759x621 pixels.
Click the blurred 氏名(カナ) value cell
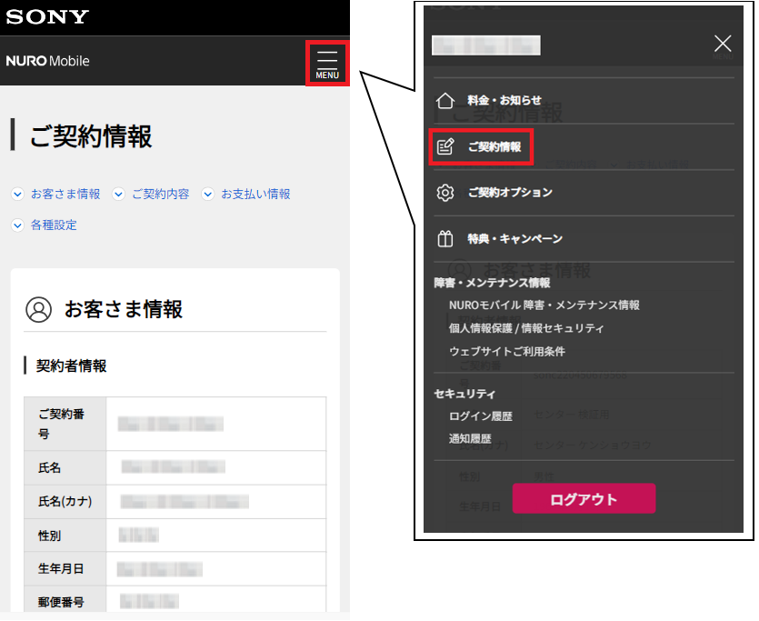pos(216,502)
